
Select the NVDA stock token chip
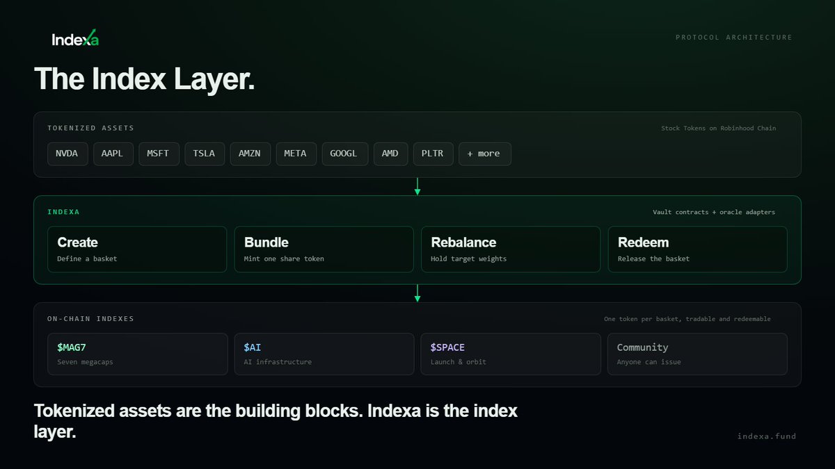[x=67, y=154]
